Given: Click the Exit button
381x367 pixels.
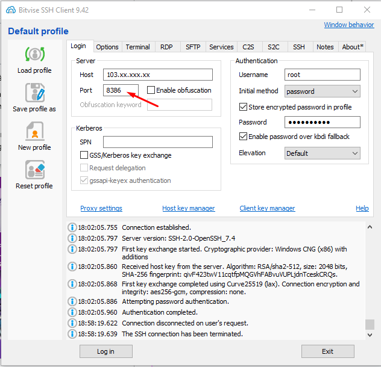Looking at the screenshot, I should point(328,351).
